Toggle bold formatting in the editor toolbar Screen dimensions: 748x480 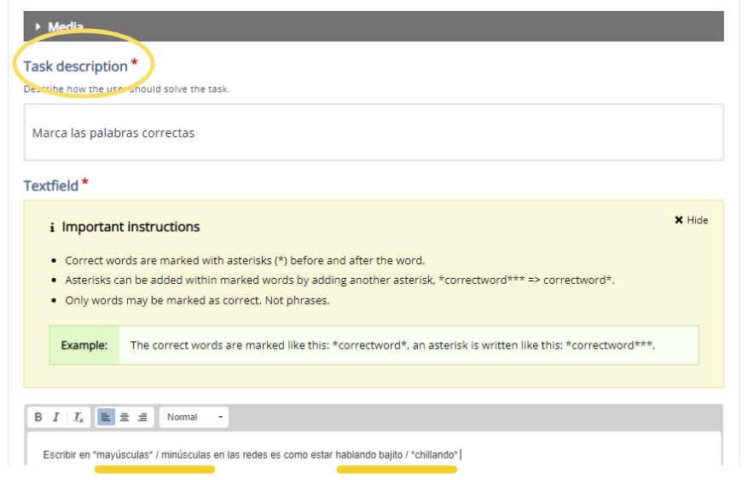pos(38,418)
